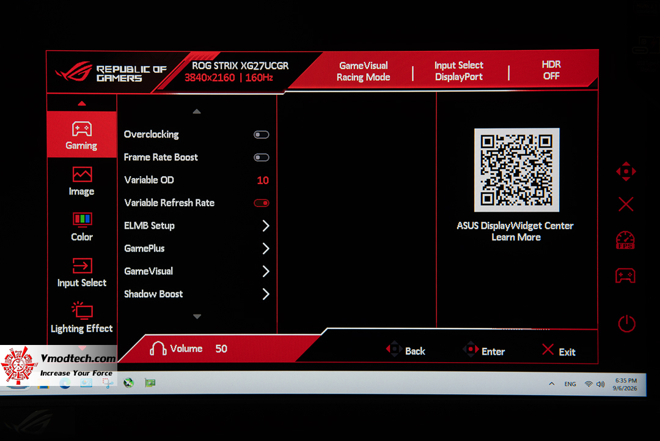Click the red X close shortcut icon
The height and width of the screenshot is (441, 660).
[x=626, y=204]
